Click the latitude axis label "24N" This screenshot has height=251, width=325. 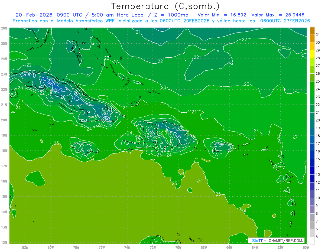coord(4,59)
